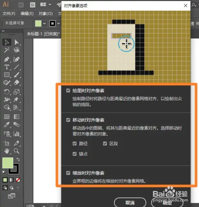Image resolution: width=199 pixels, height=207 pixels.
Task: Apply None with red slash swatch
Action: 18,180
